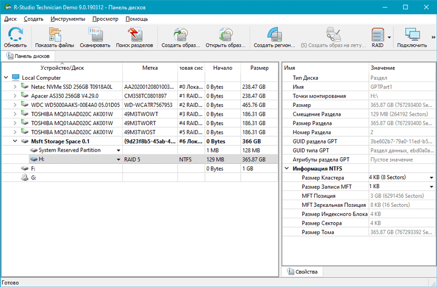Collapse the Информация NTFS section

(286, 169)
